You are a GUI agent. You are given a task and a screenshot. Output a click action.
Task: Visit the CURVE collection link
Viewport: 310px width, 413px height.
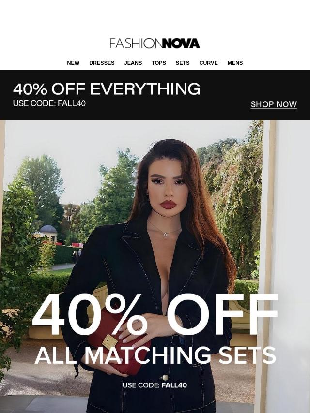click(x=208, y=63)
